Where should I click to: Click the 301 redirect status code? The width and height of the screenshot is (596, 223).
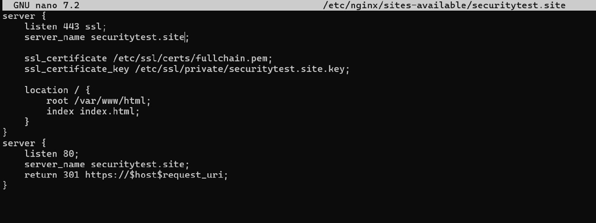click(x=71, y=175)
